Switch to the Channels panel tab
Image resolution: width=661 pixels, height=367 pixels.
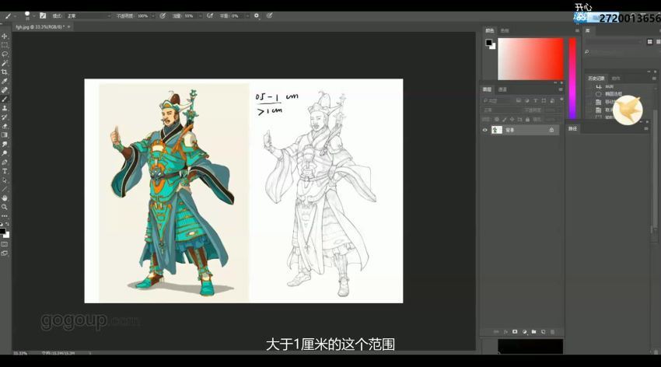(502, 89)
